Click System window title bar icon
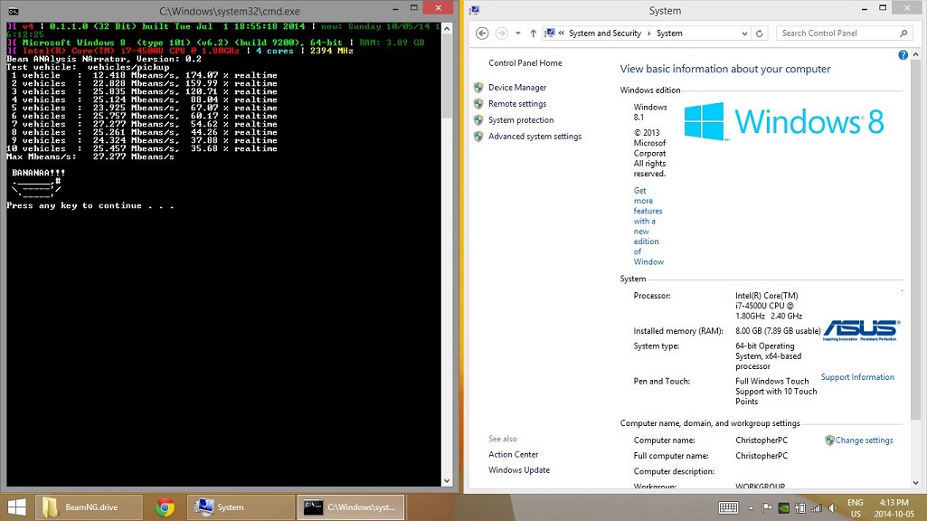This screenshot has width=927, height=521. click(474, 10)
